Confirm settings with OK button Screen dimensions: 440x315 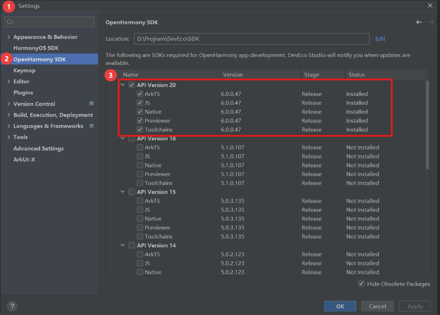[x=340, y=306]
